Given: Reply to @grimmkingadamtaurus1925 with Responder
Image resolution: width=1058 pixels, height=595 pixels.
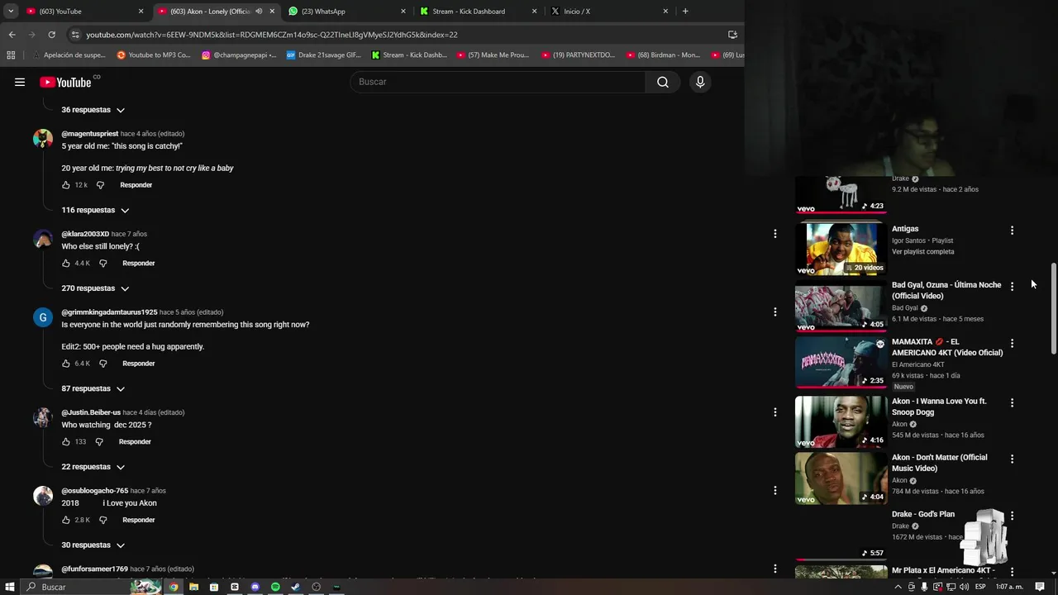Looking at the screenshot, I should click(x=139, y=364).
